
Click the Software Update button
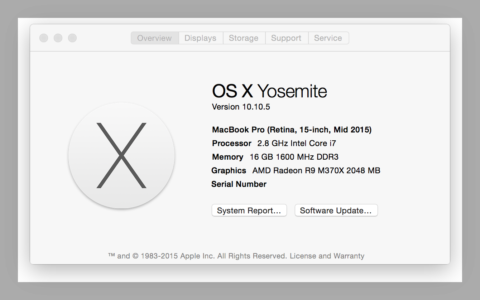336,211
